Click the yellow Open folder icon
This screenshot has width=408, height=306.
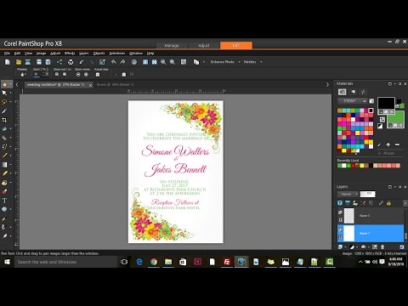click(x=19, y=62)
